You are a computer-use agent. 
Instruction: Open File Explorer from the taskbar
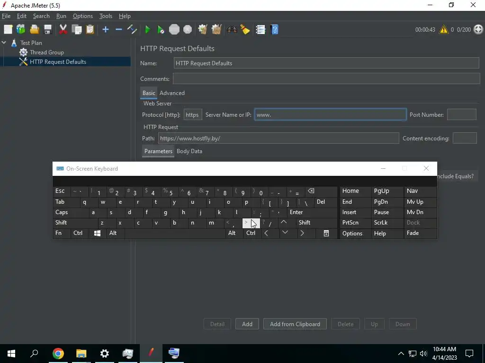[81, 354]
